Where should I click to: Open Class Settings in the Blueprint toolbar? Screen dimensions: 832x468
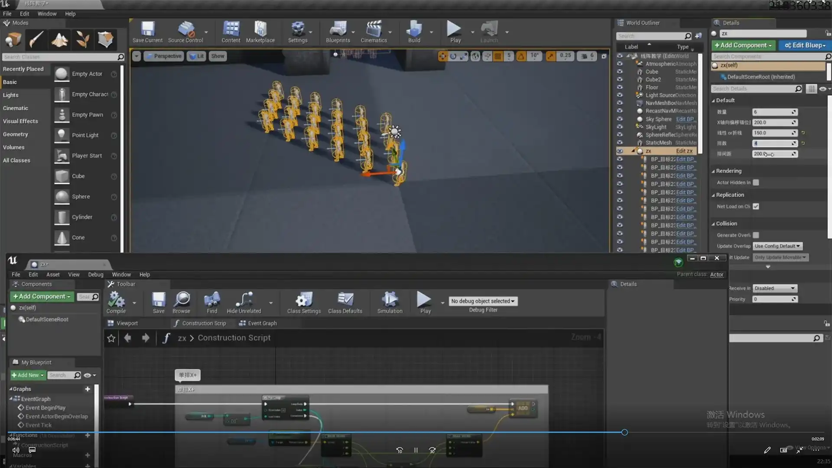point(303,302)
